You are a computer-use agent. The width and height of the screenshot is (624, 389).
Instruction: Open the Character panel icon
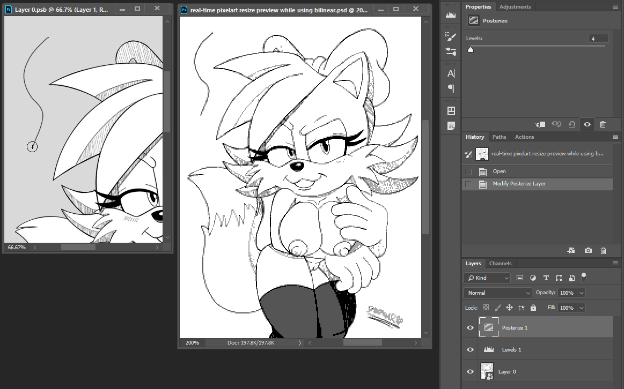click(x=451, y=73)
